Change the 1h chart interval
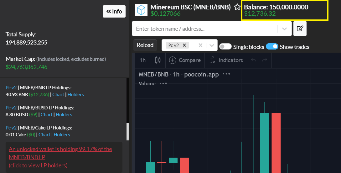Image resolution: width=341 pixels, height=173 pixels. (x=143, y=60)
